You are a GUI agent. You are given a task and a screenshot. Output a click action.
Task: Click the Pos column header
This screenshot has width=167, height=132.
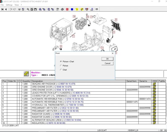tap(4, 81)
